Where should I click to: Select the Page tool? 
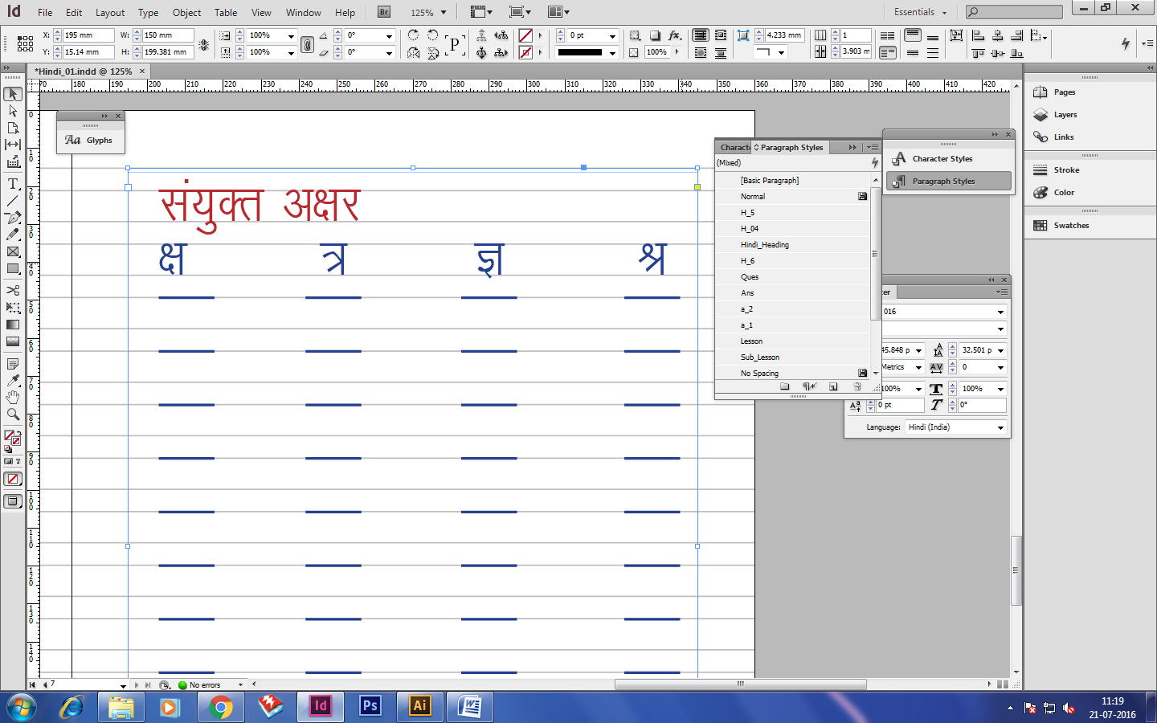coord(13,128)
